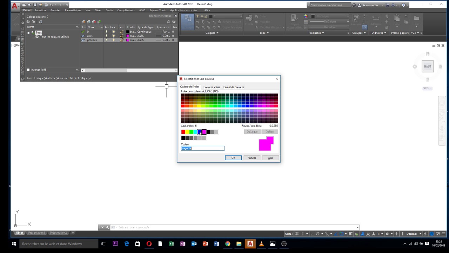The width and height of the screenshot is (449, 253).
Task: Toggle freeze sun icon for layer axes
Action: point(113,36)
